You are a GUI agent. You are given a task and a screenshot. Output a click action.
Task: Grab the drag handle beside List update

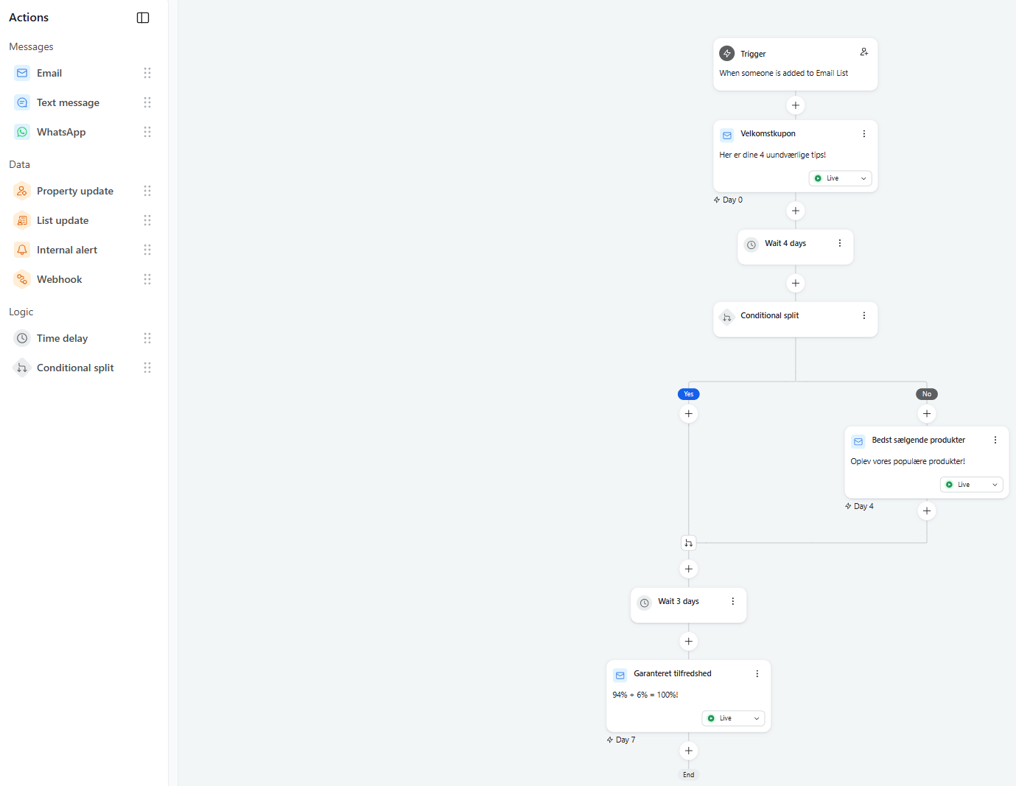point(147,220)
